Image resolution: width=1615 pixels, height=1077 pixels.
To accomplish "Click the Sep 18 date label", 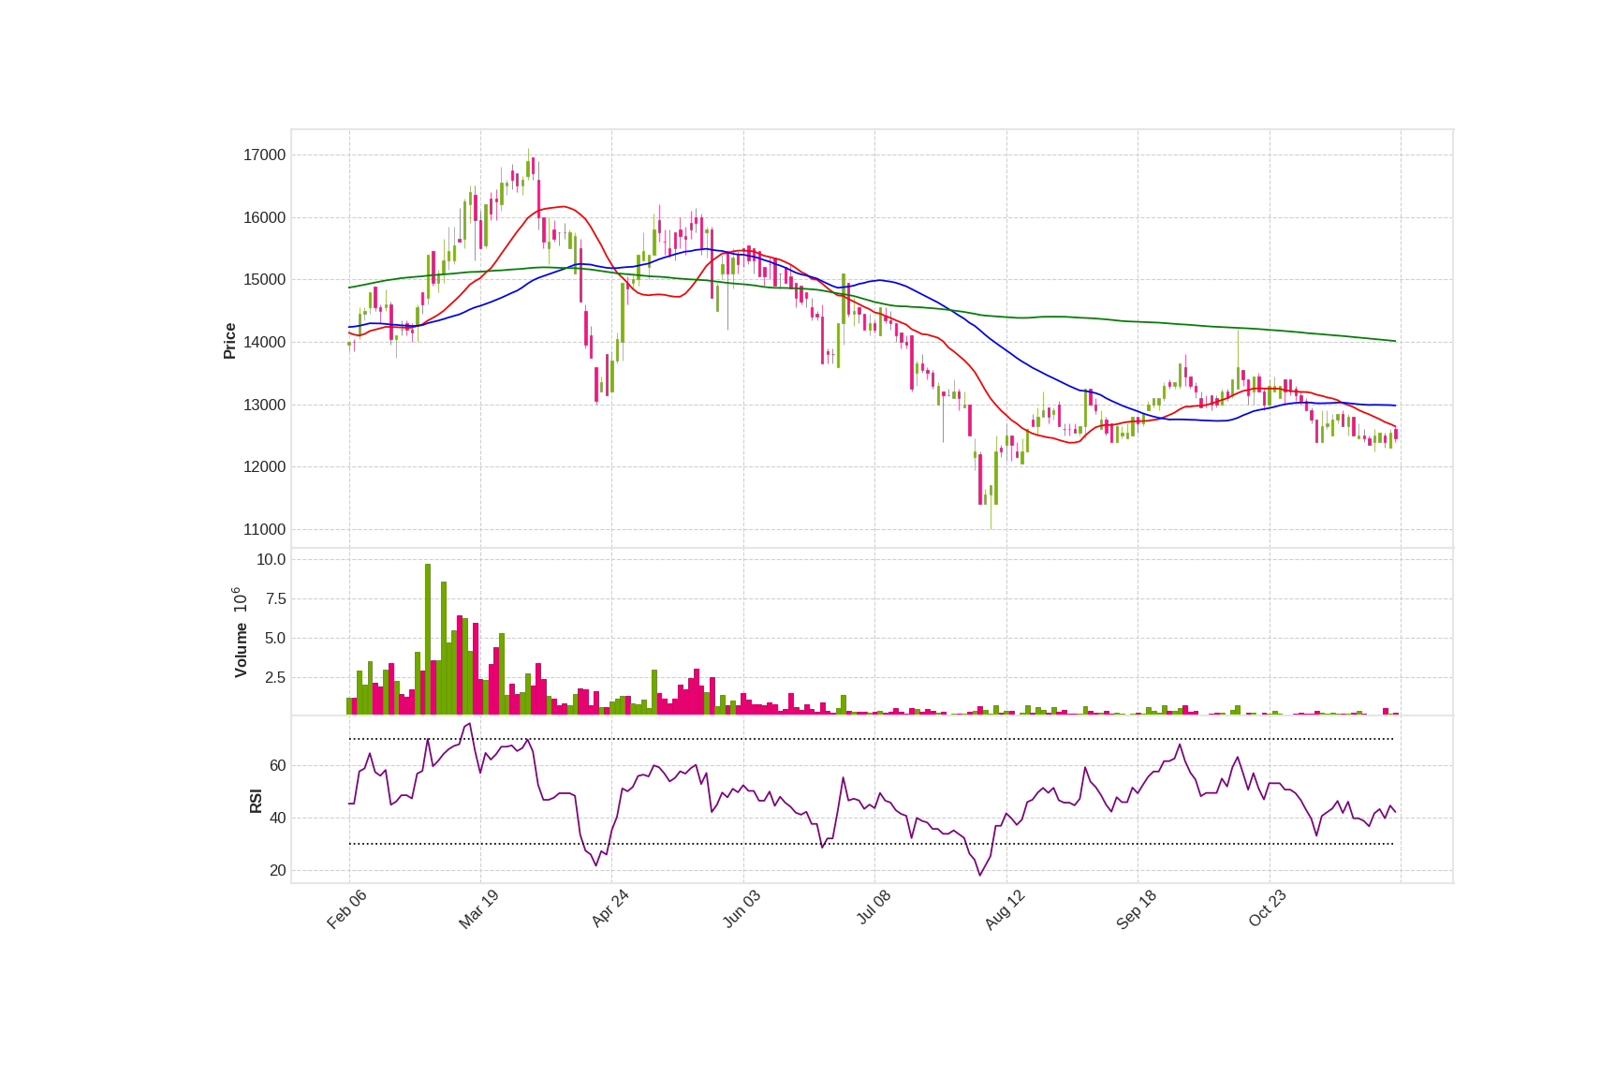I will pos(1136,909).
